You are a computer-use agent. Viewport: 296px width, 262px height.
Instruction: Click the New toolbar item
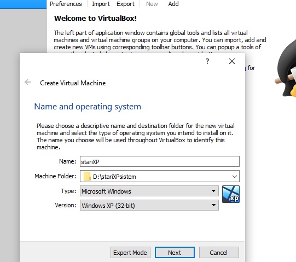click(x=152, y=4)
